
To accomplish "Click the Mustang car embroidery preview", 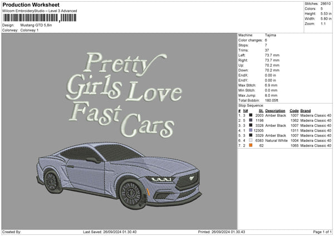I will point(119,176).
